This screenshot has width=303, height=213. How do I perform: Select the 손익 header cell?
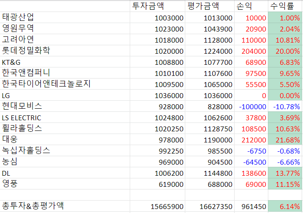click(251, 6)
